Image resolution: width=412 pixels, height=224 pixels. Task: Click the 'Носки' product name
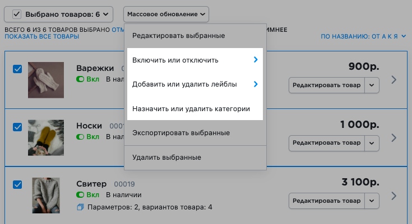(89, 126)
